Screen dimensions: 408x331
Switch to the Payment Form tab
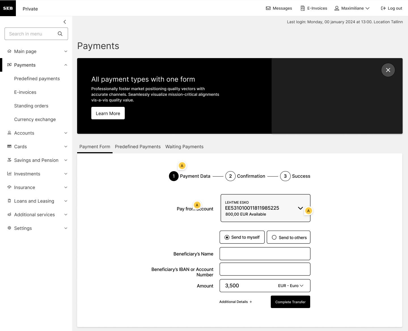tap(95, 147)
